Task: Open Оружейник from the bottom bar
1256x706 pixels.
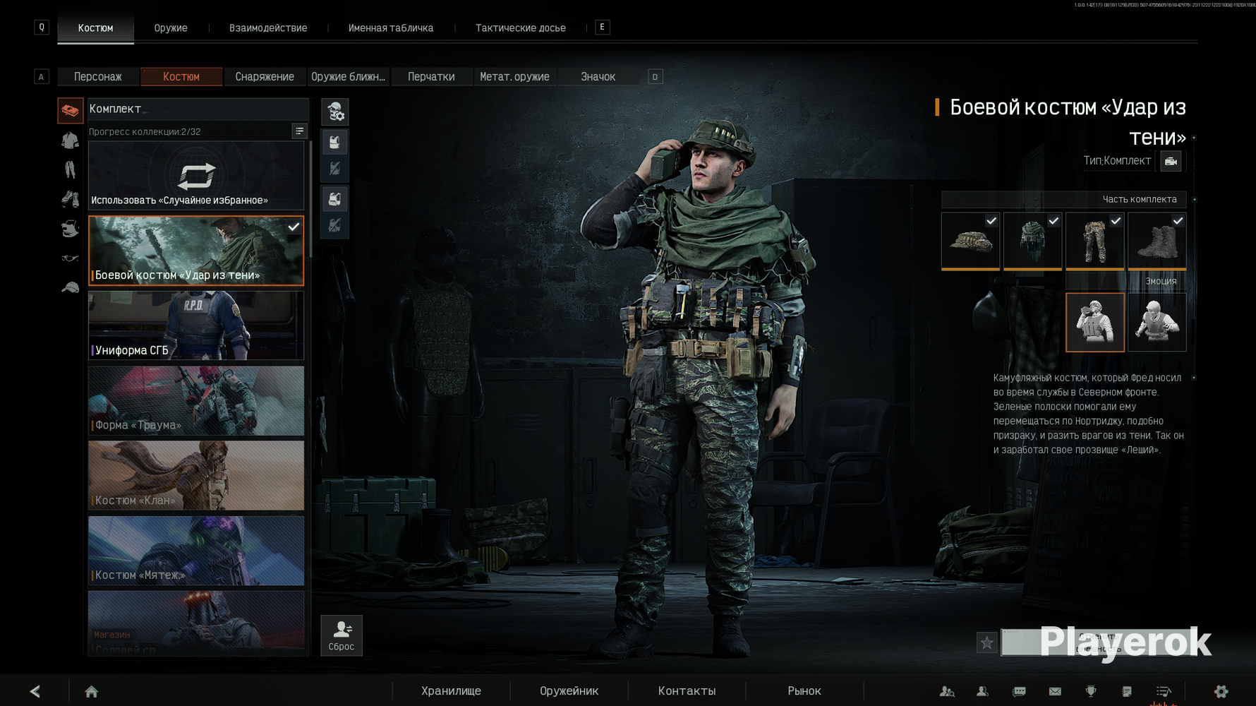Action: [569, 691]
